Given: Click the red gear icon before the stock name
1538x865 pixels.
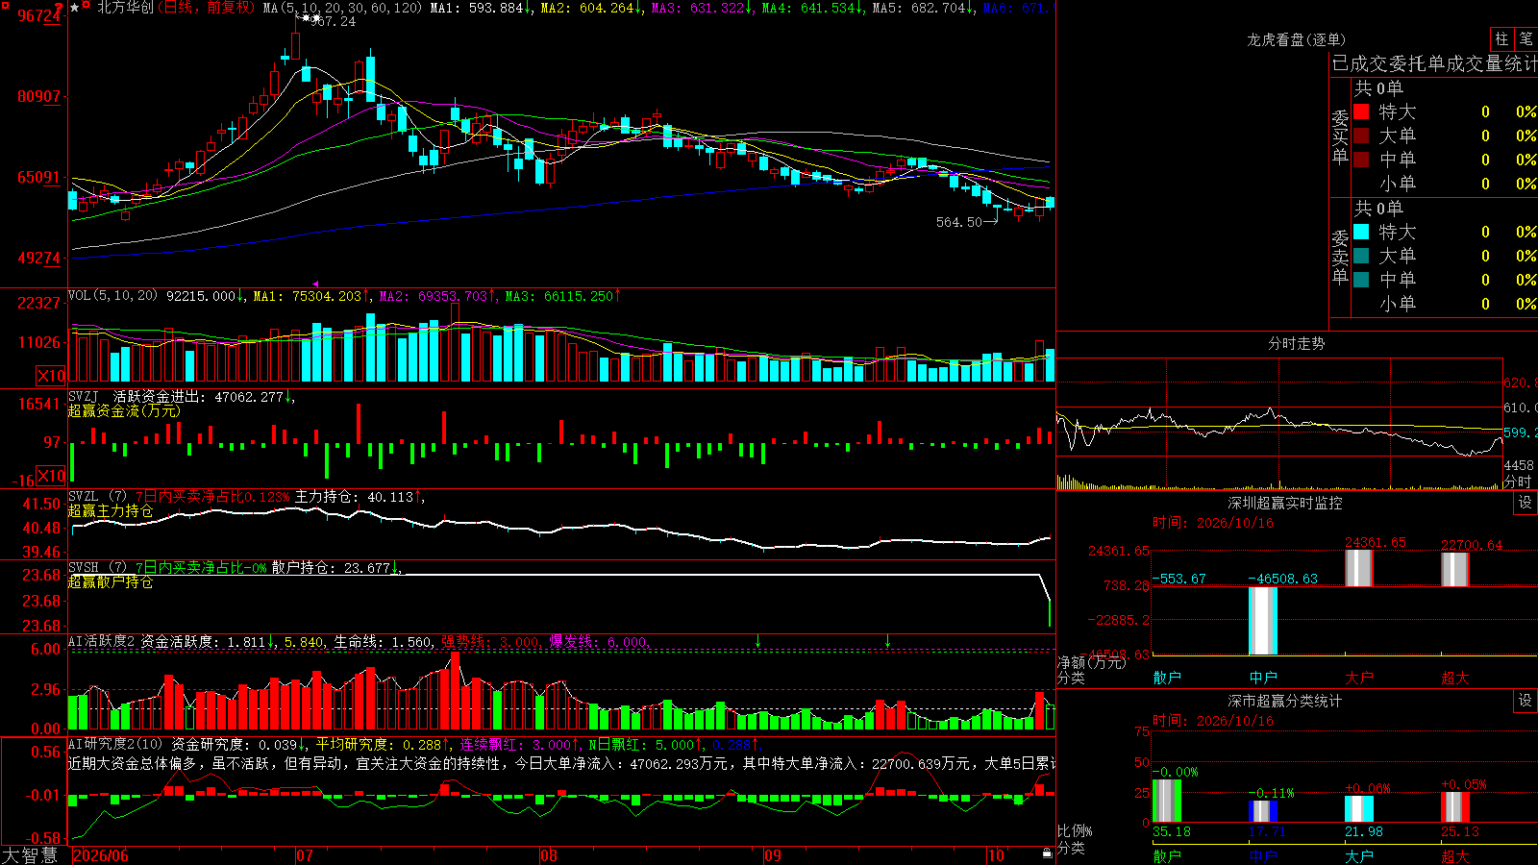Looking at the screenshot, I should click(86, 5).
